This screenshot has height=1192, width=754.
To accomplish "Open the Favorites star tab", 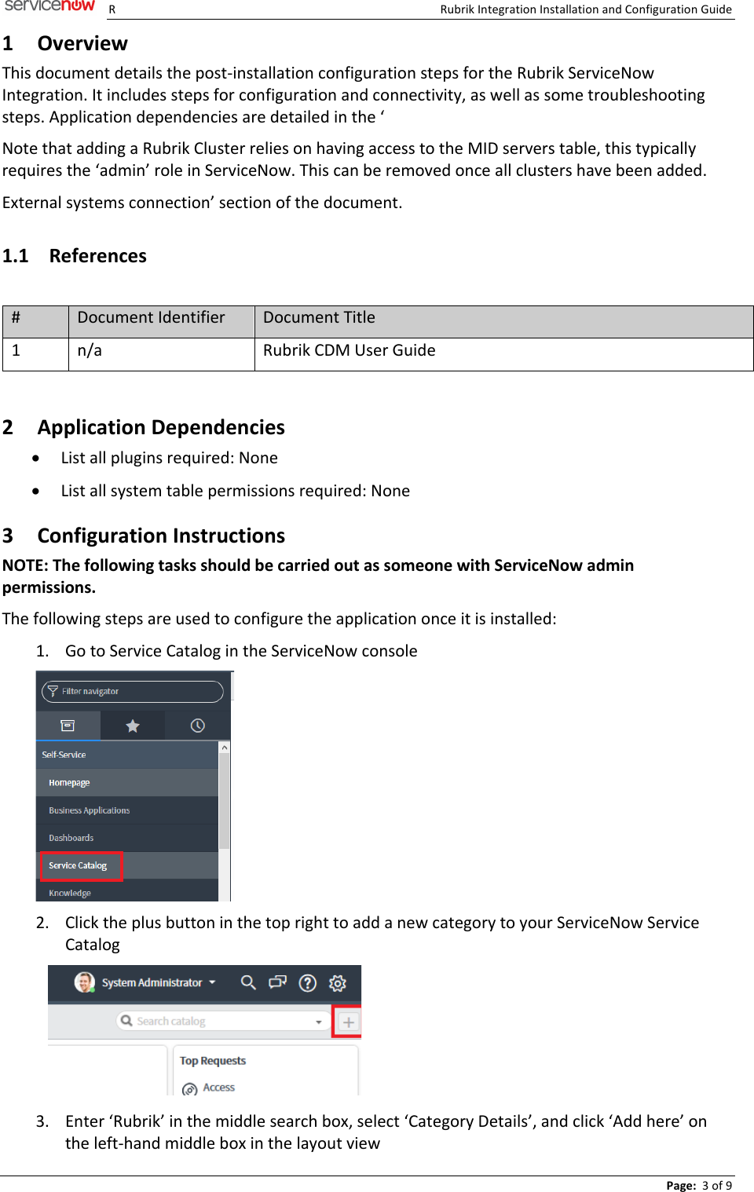I will (x=133, y=725).
